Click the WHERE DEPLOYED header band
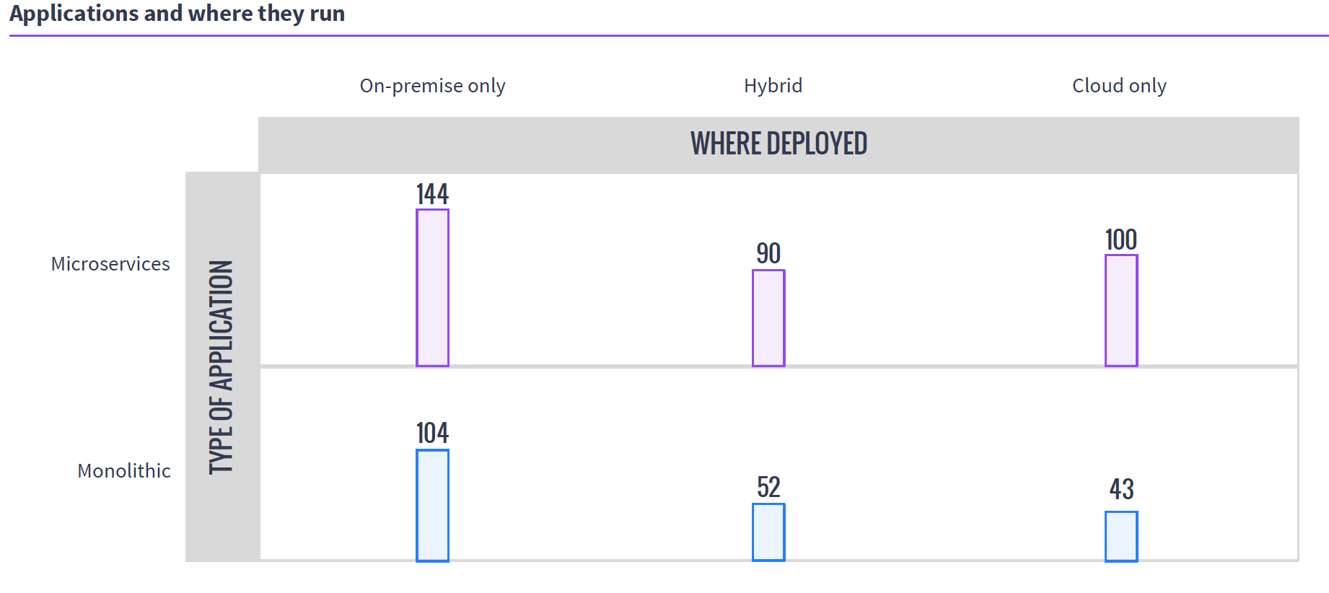This screenshot has height=593, width=1329. click(x=778, y=144)
